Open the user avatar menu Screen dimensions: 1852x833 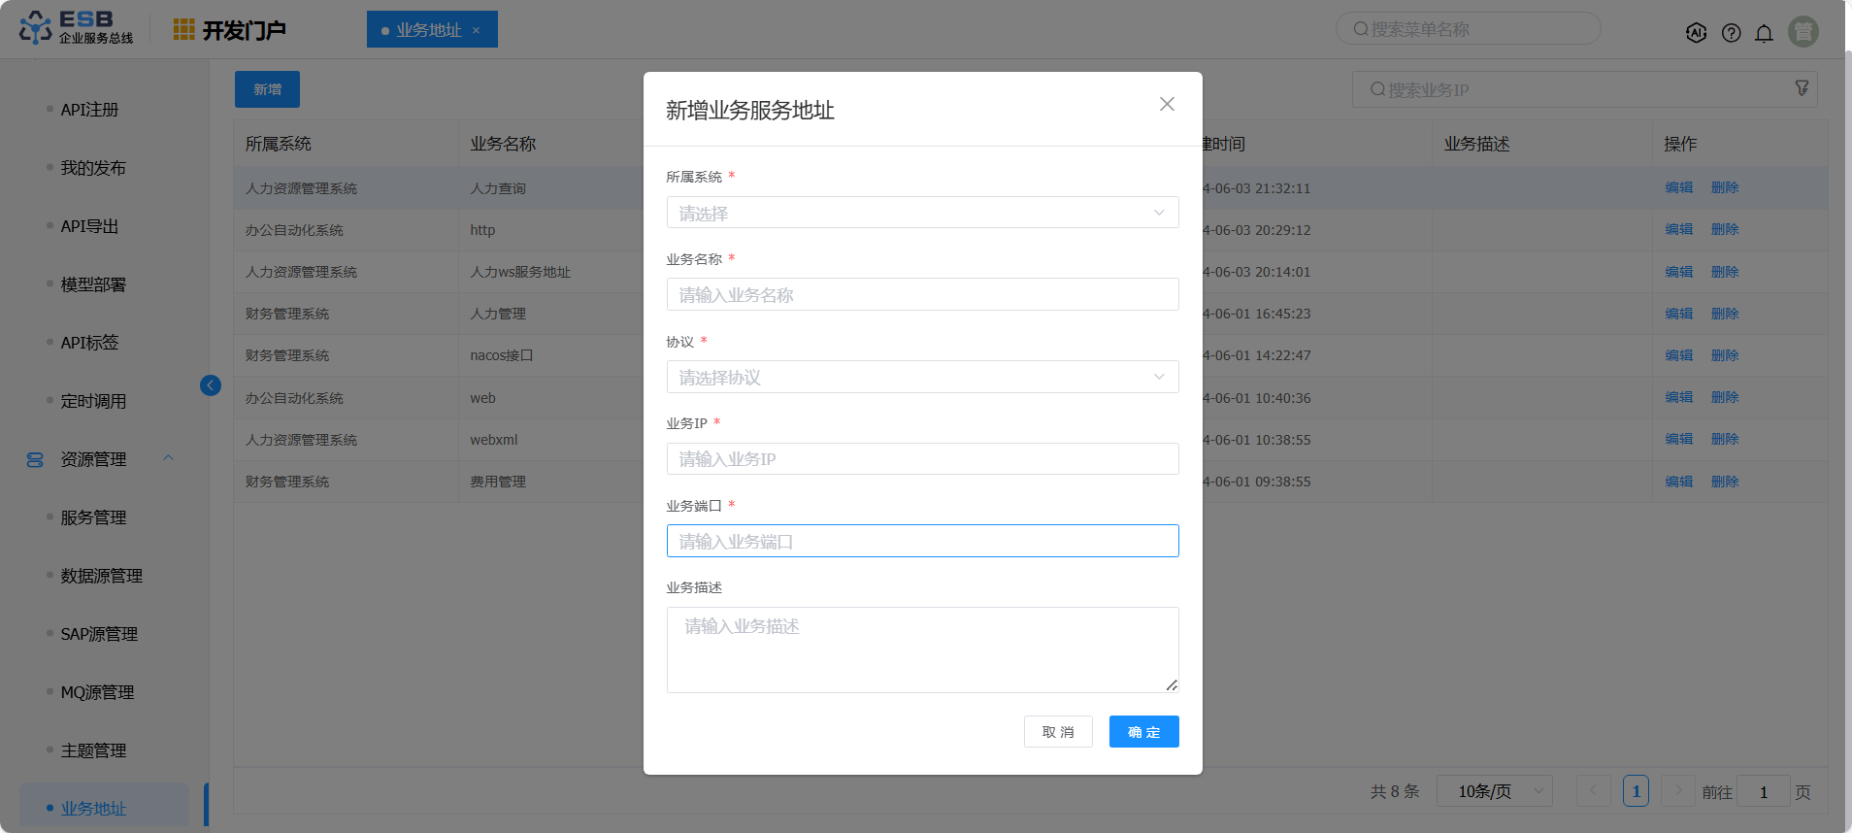tap(1802, 32)
